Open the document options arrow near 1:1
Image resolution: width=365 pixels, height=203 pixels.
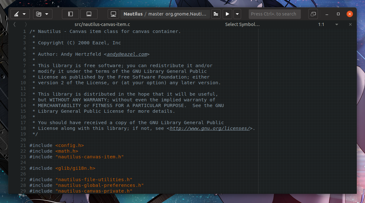[x=337, y=24]
